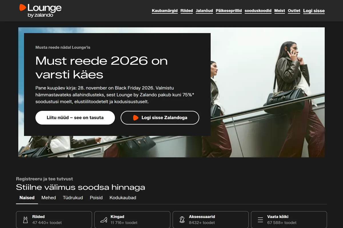The height and width of the screenshot is (228, 343).
Task: Open the Aksessuaarid 8432+ toodet card
Action: click(211, 220)
